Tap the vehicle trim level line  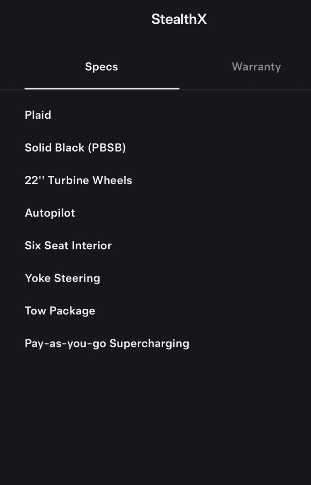[38, 115]
